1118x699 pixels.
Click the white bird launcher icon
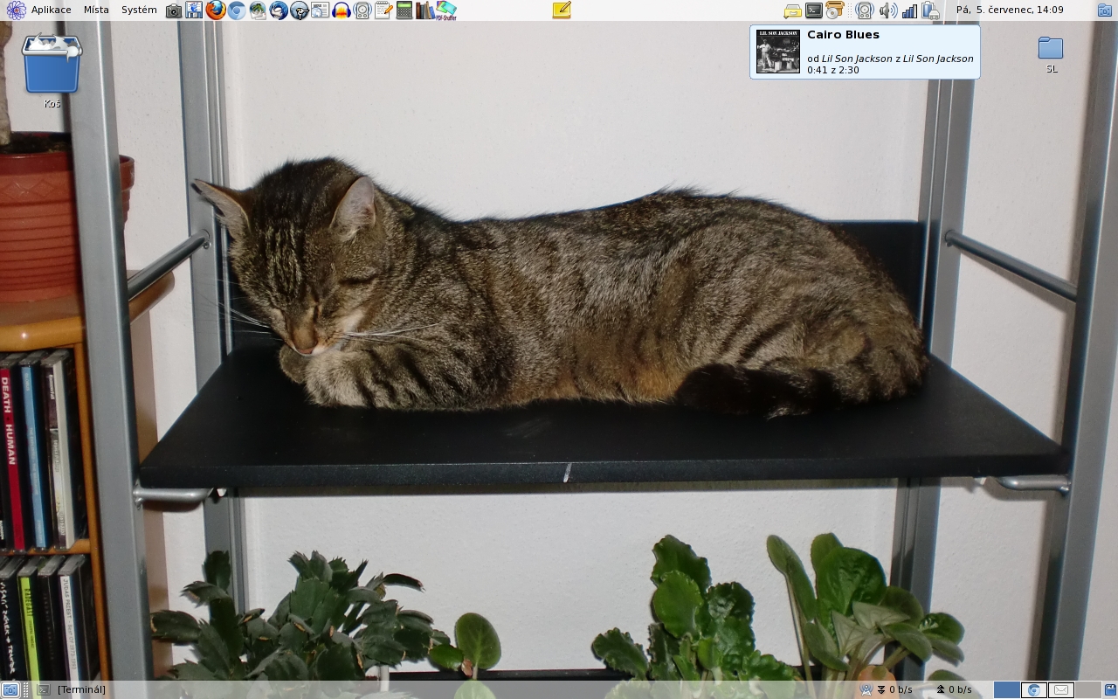(x=300, y=10)
